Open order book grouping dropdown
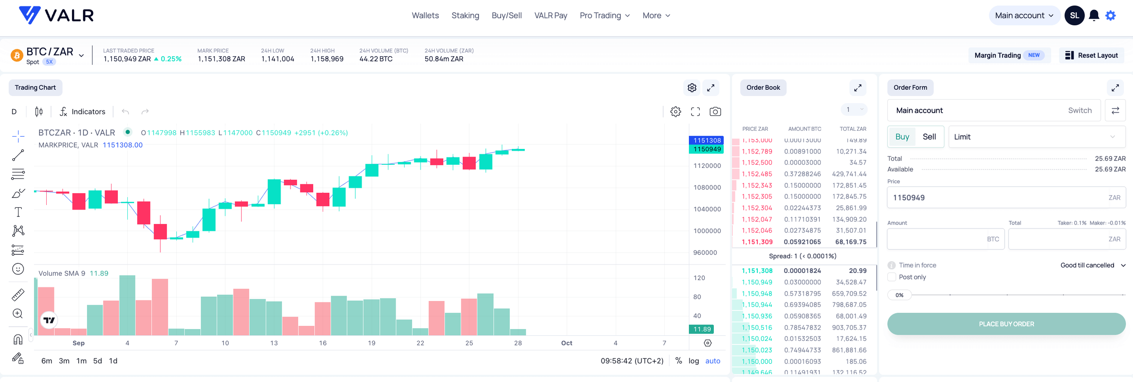The width and height of the screenshot is (1133, 382). [854, 110]
